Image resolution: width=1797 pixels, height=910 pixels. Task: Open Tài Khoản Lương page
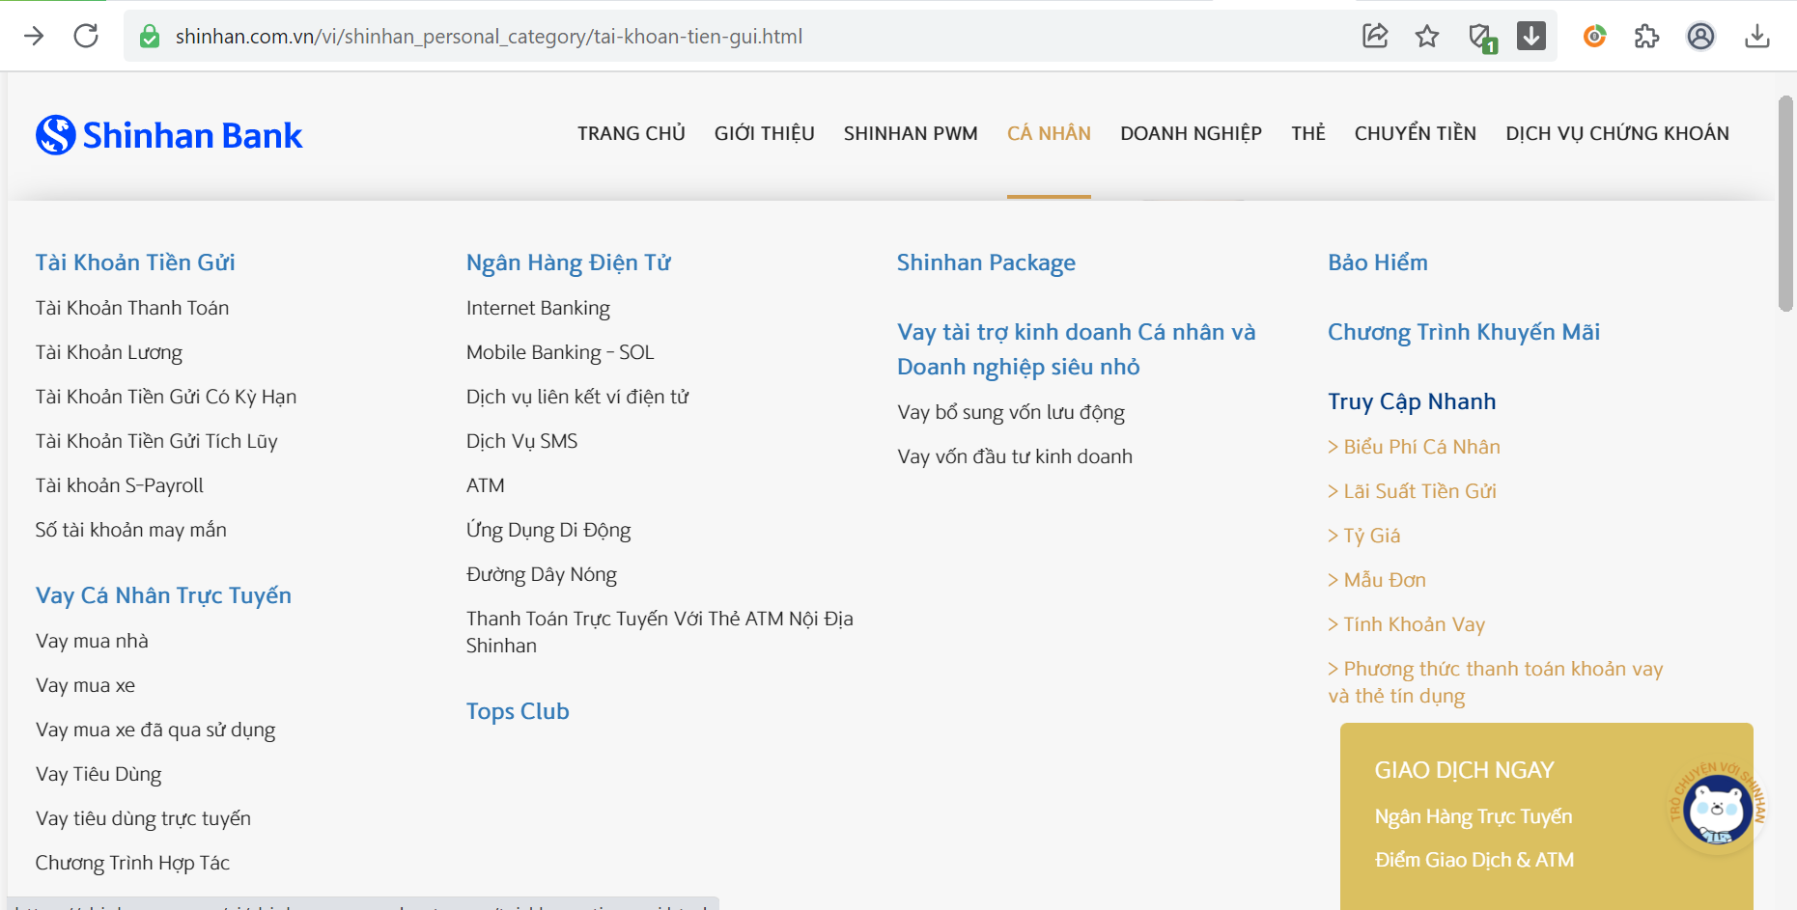pos(109,352)
